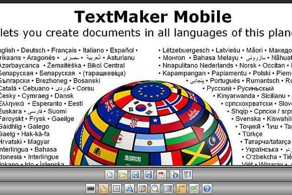The height and width of the screenshot is (195, 292).
Task: Save the document with the floppy disk icon
Action: coord(136,175)
